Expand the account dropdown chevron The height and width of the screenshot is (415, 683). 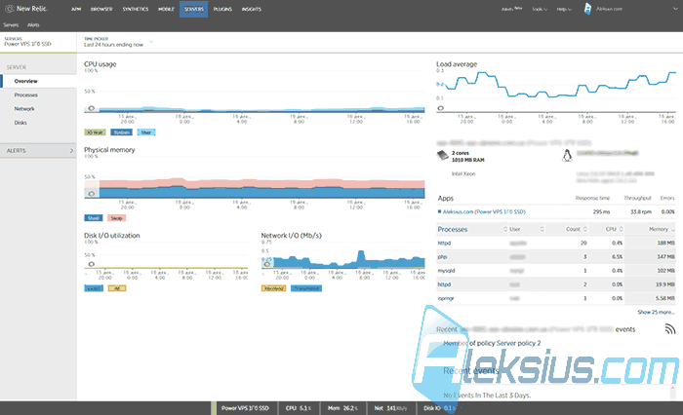tap(675, 9)
